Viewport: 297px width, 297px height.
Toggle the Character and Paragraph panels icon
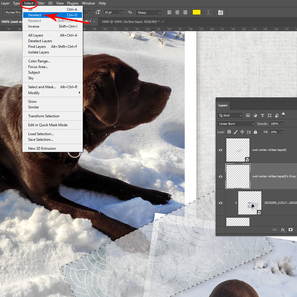(220, 12)
